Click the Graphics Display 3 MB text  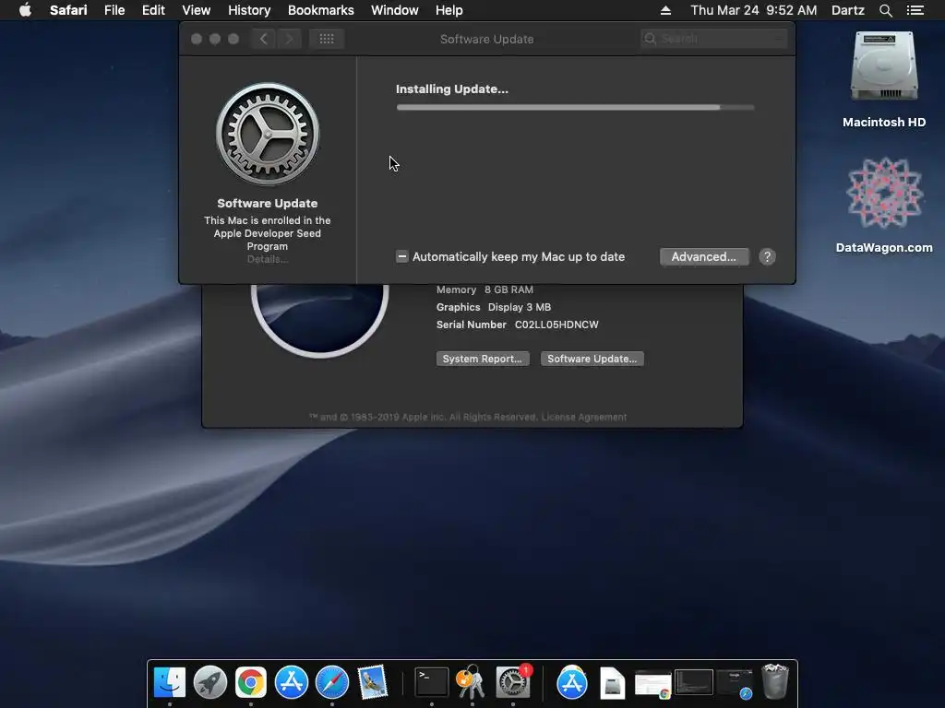[494, 307]
